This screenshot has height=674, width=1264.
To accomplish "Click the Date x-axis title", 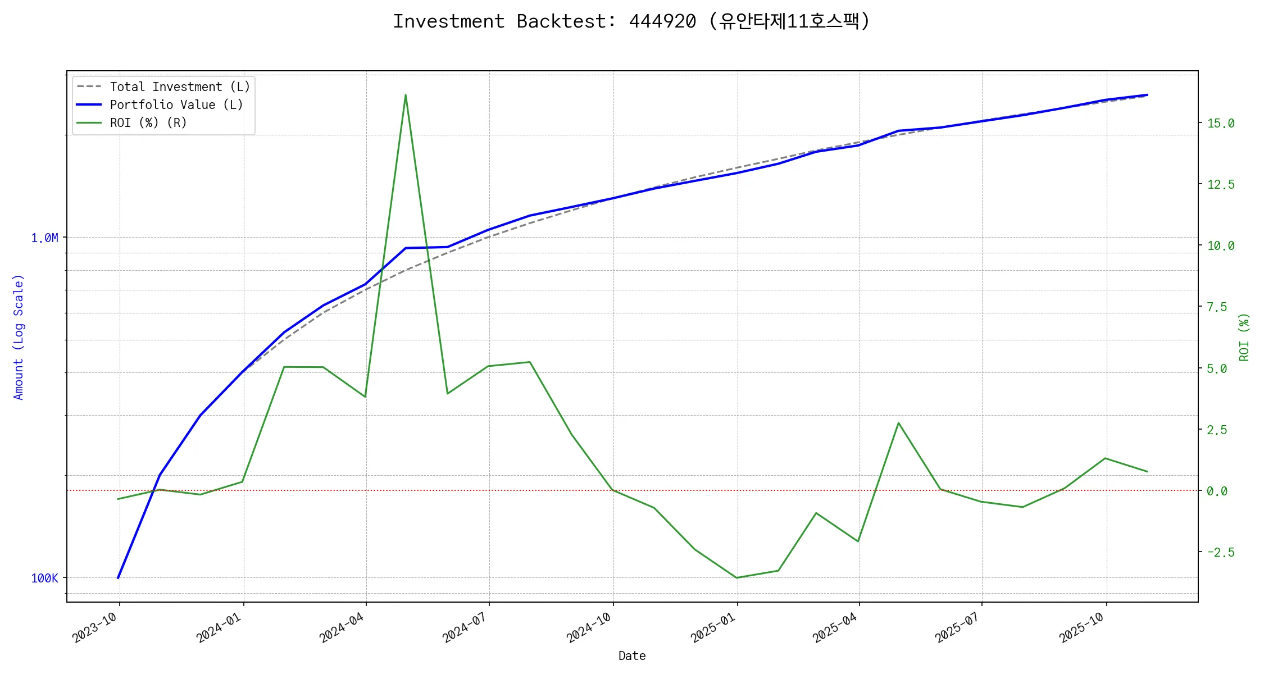I will click(632, 656).
